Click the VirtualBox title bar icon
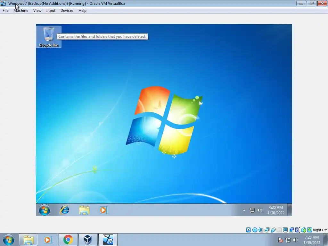328x246 pixels. click(3, 3)
